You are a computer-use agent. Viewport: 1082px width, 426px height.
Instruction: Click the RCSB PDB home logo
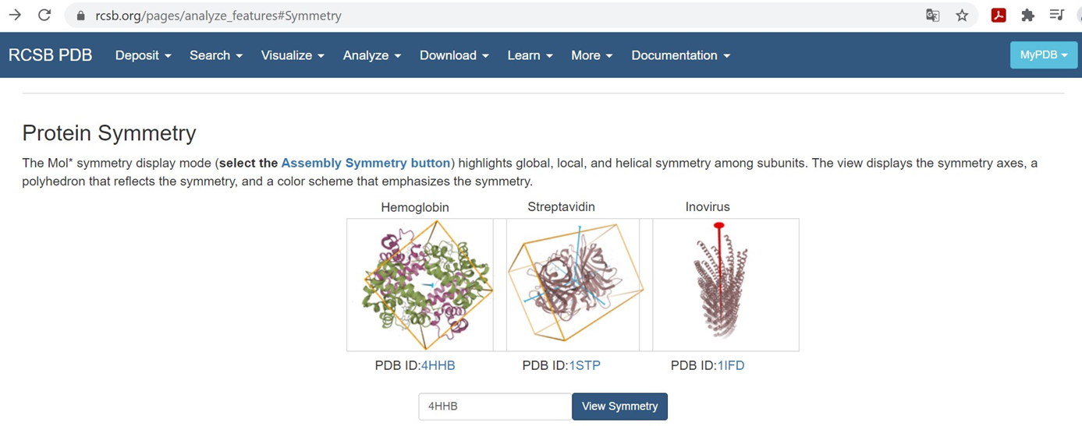point(51,55)
